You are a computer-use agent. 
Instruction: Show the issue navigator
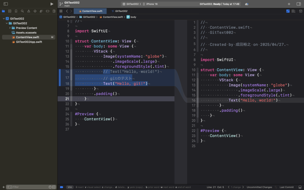point(29,11)
